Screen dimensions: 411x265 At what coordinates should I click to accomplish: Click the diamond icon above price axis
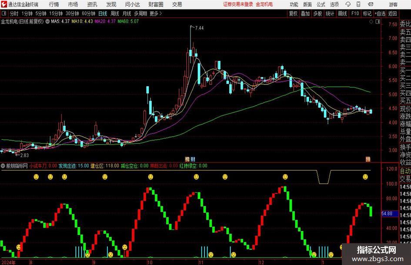click(x=371, y=22)
